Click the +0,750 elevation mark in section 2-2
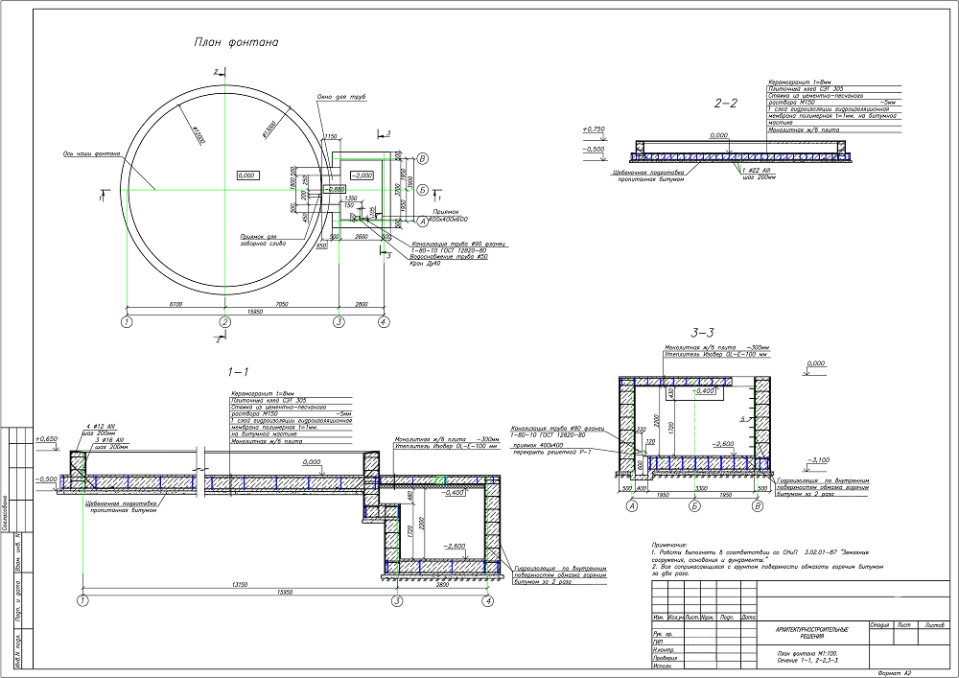Image resolution: width=959 pixels, height=678 pixels. (594, 129)
